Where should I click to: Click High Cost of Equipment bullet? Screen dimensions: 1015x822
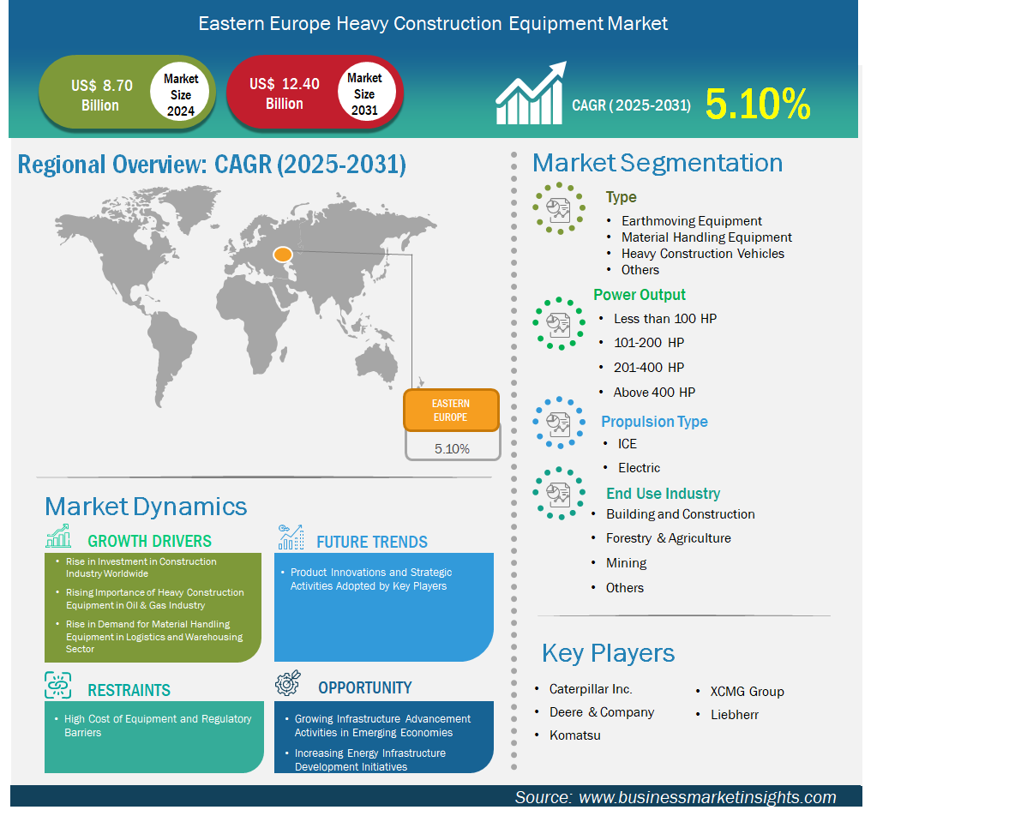coord(157,725)
